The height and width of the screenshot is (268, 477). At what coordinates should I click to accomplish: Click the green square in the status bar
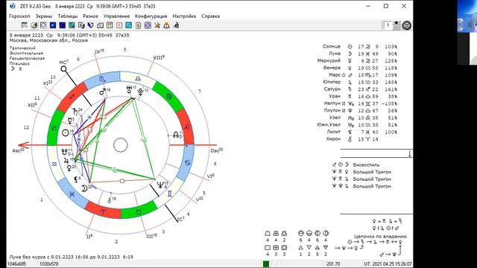[x=266, y=264]
